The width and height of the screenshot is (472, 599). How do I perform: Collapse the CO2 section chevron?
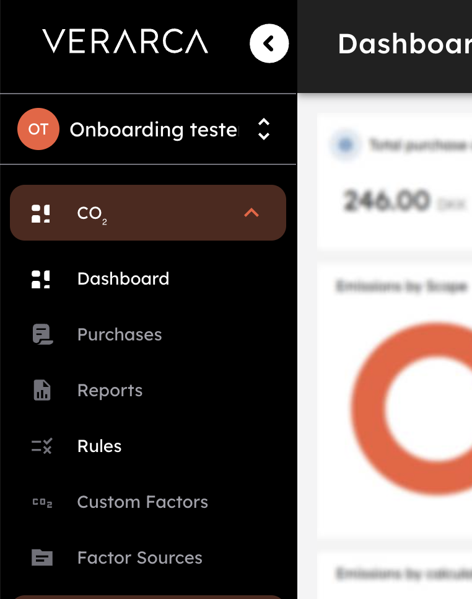(x=251, y=213)
